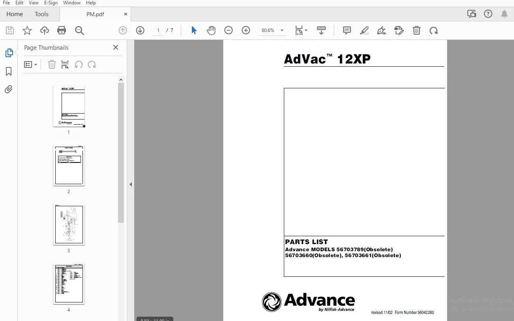Image resolution: width=514 pixels, height=321 pixels.
Task: Open the View menu
Action: (34, 3)
